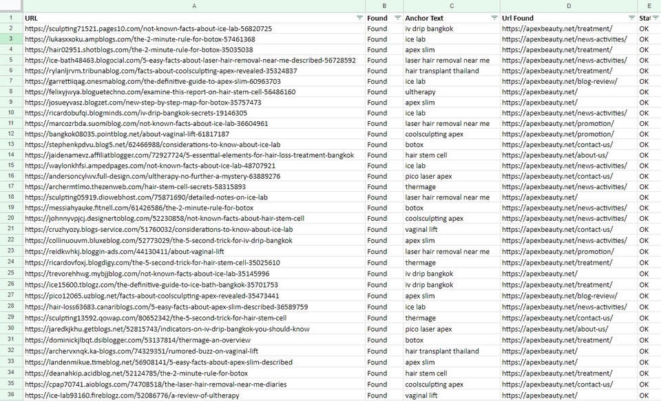Image resolution: width=661 pixels, height=401 pixels.
Task: Select the sculpting13592.qowap.com URL cell
Action: 194,318
